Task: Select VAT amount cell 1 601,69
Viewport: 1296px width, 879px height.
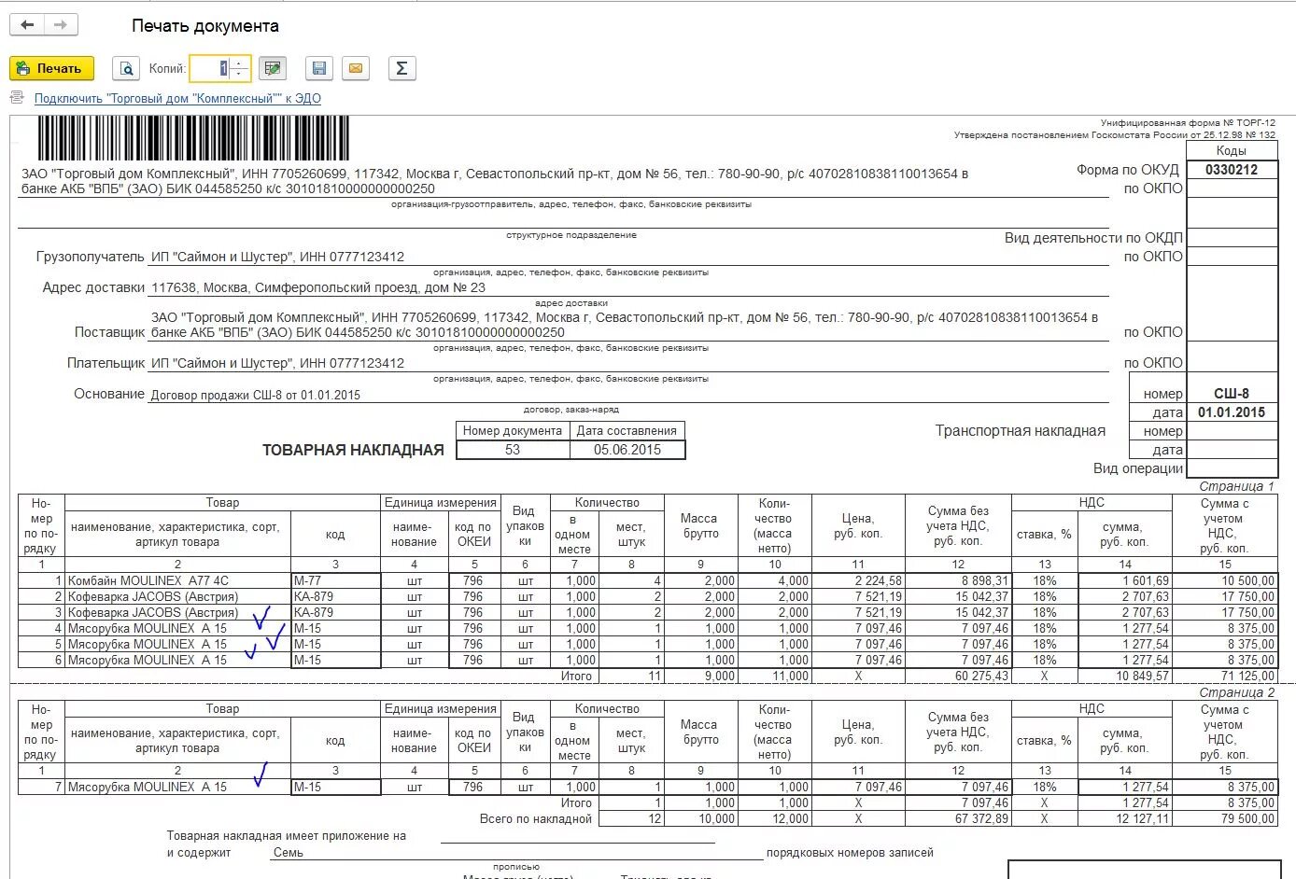Action: point(1124,580)
